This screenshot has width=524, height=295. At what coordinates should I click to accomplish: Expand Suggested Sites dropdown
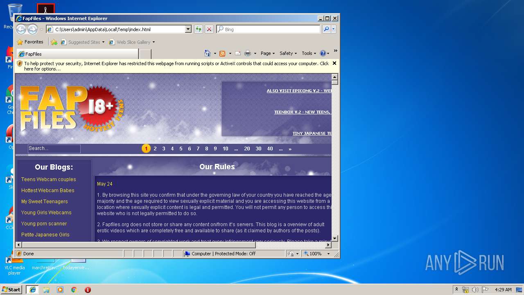pyautogui.click(x=103, y=42)
